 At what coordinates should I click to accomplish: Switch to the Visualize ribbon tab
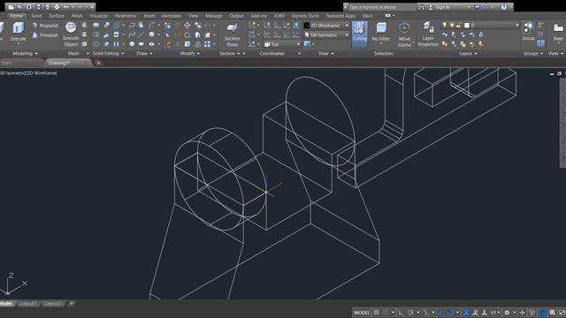(x=99, y=16)
